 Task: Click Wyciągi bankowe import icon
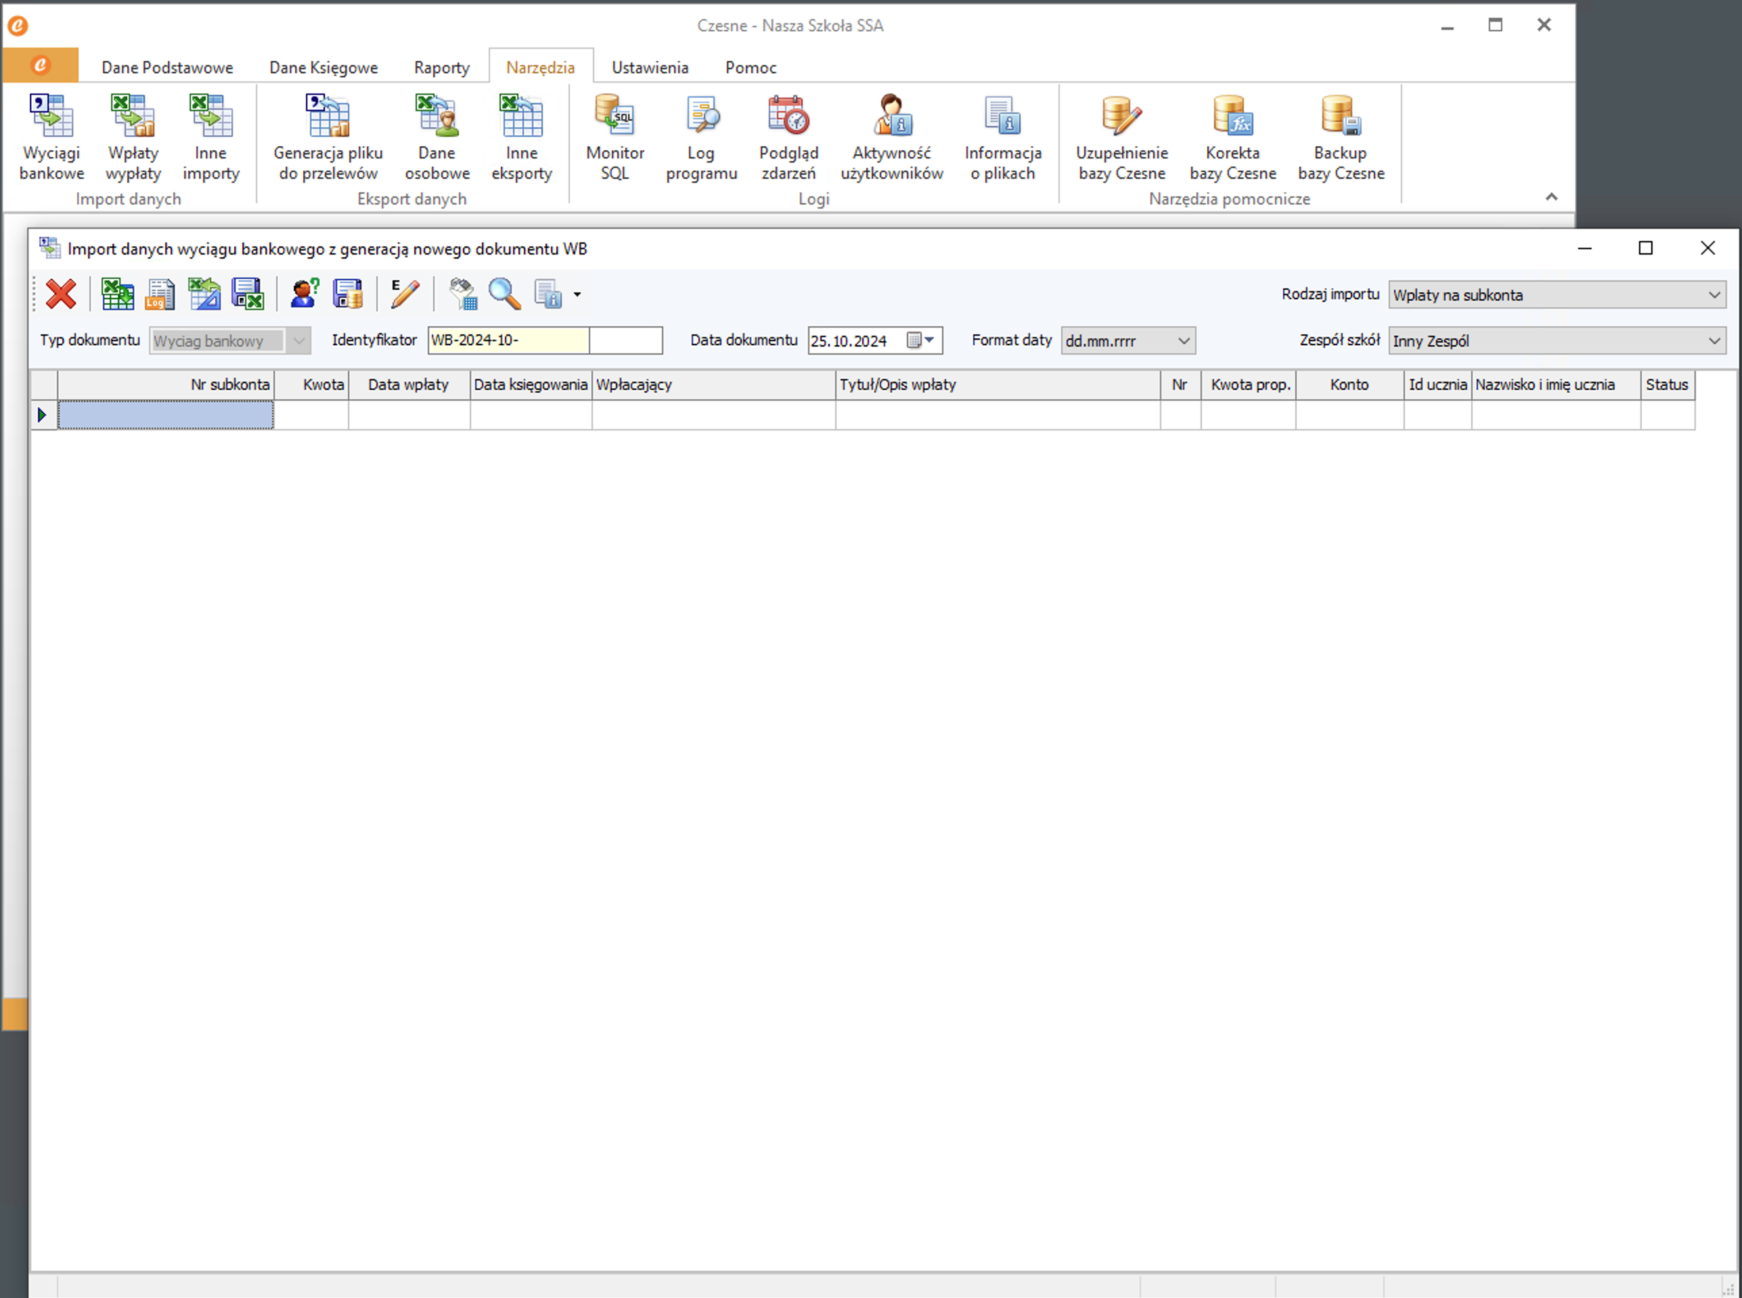click(52, 137)
